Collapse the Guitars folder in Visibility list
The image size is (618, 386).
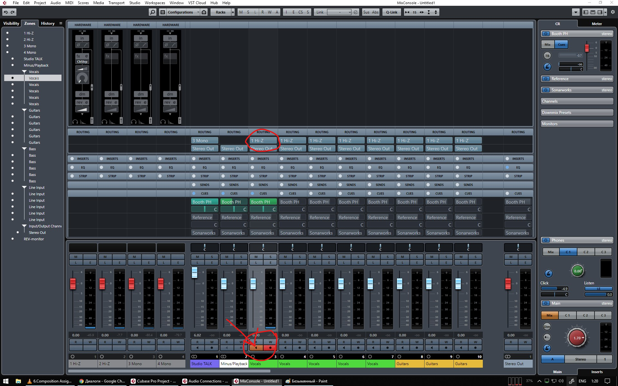pyautogui.click(x=24, y=110)
